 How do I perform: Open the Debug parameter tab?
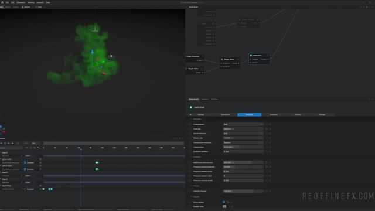tap(322, 115)
